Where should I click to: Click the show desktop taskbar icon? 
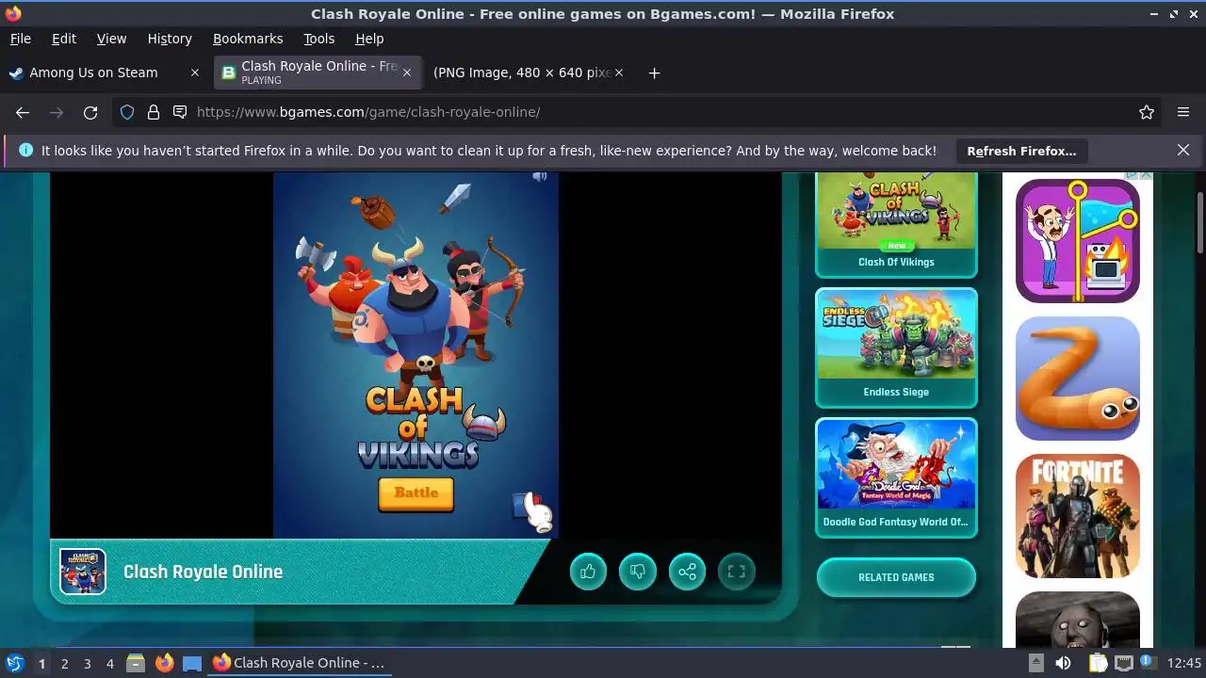(x=192, y=663)
